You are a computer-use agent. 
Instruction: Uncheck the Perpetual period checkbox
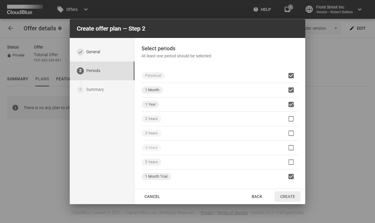tap(291, 76)
